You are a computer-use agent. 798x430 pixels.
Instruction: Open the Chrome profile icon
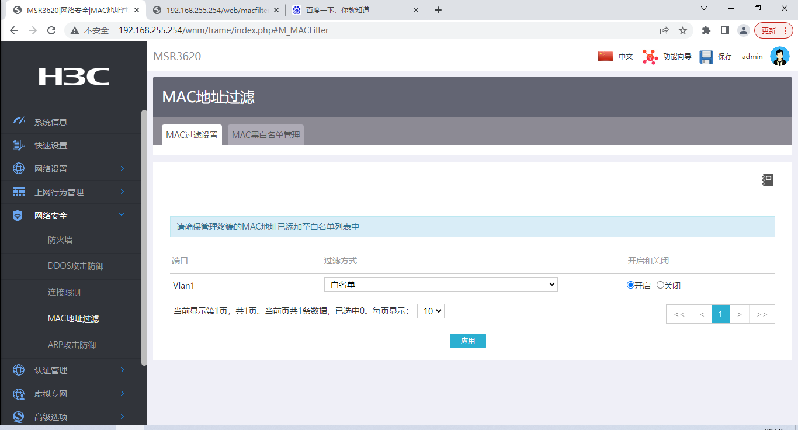[743, 30]
